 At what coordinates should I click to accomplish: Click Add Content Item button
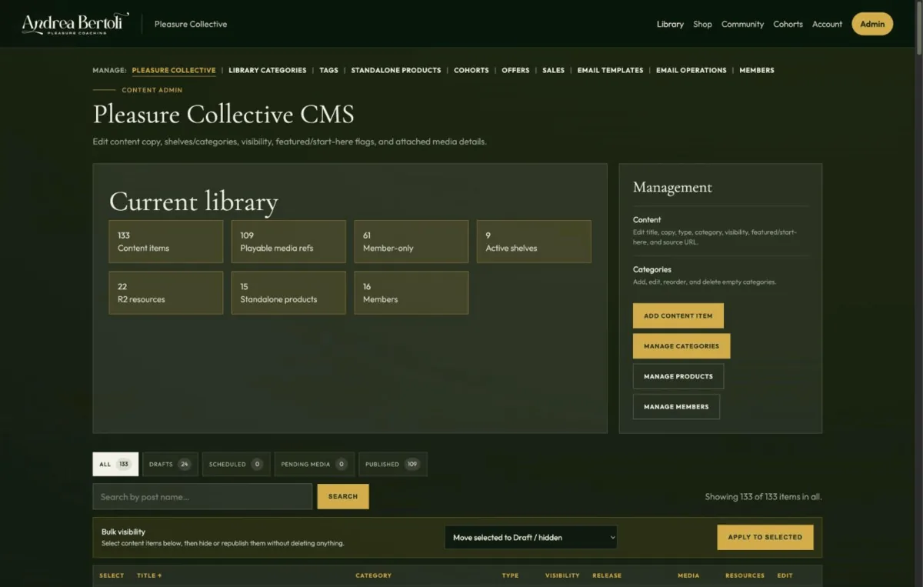[x=678, y=315]
